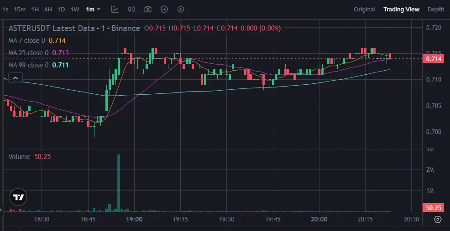Screen dimensions: 450x231
Task: Click the 20:00 time axis label
Action: (x=319, y=219)
